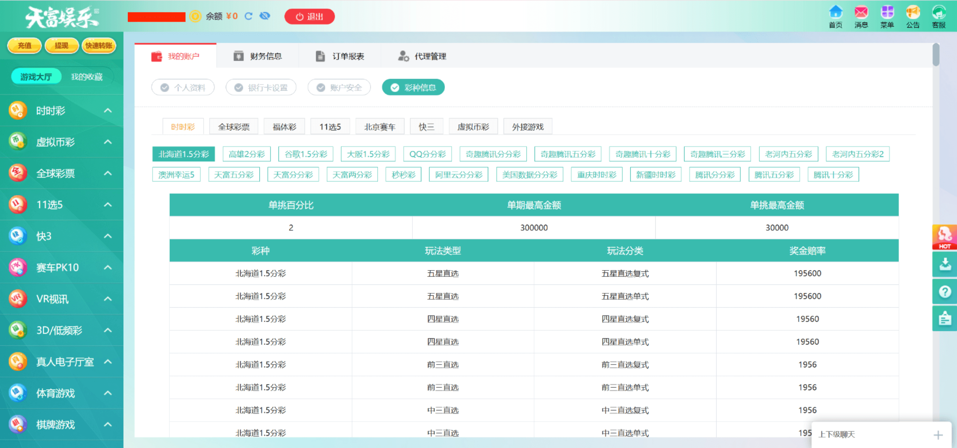Image resolution: width=957 pixels, height=448 pixels.
Task: Click the red 退出 logout button
Action: tap(309, 17)
